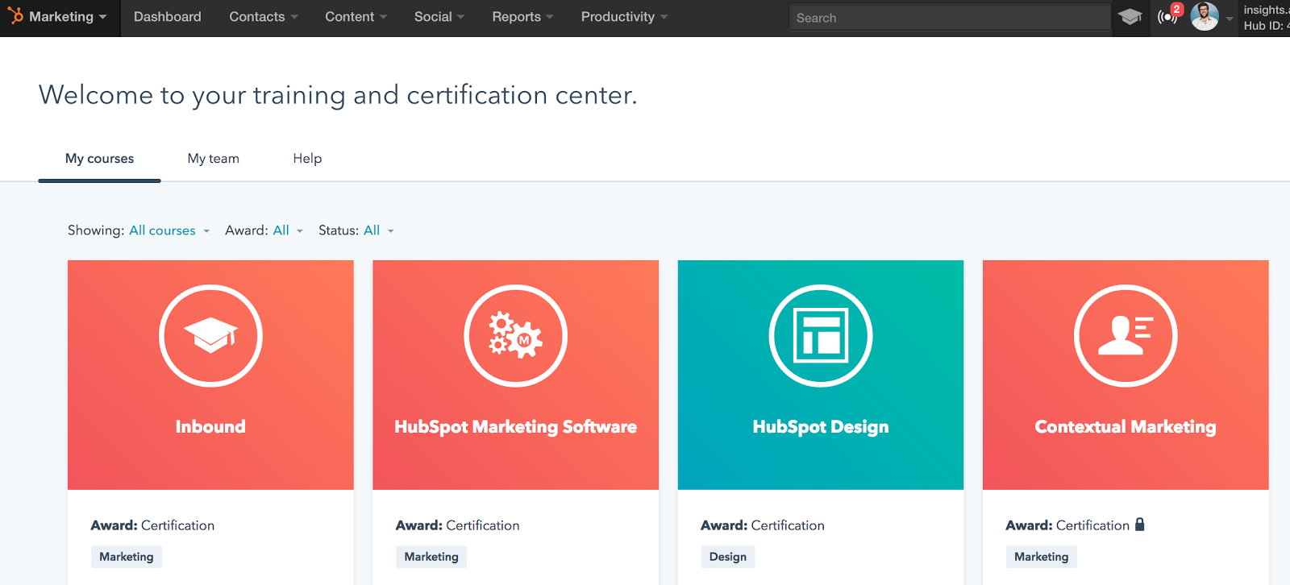Click Award: Certification under HubSpot Marketing Software
Viewport: 1290px width, 585px height.
[457, 525]
